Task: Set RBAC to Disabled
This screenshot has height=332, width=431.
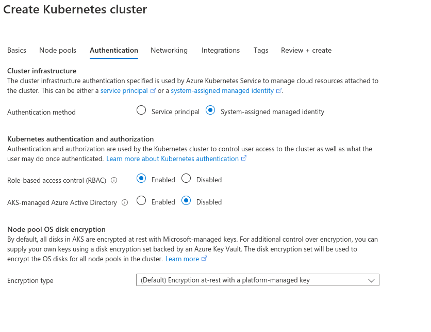Action: 186,178
